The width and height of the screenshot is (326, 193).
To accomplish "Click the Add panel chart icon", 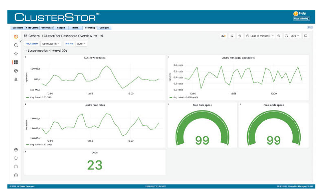I will tap(223, 36).
